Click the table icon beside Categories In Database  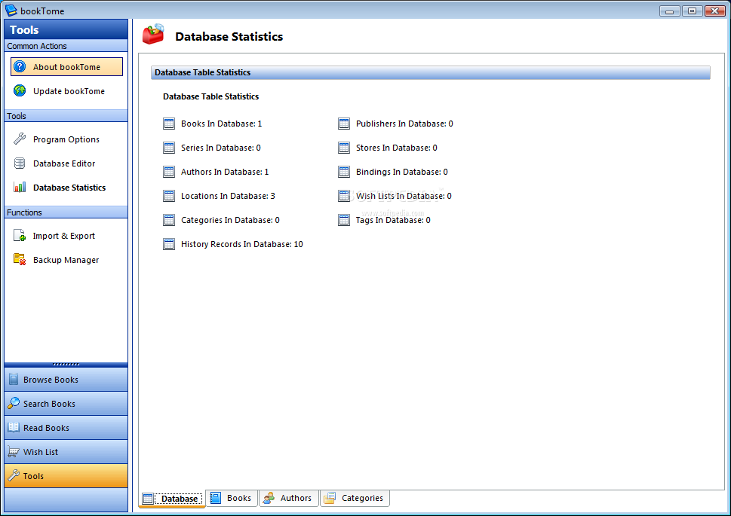click(169, 220)
